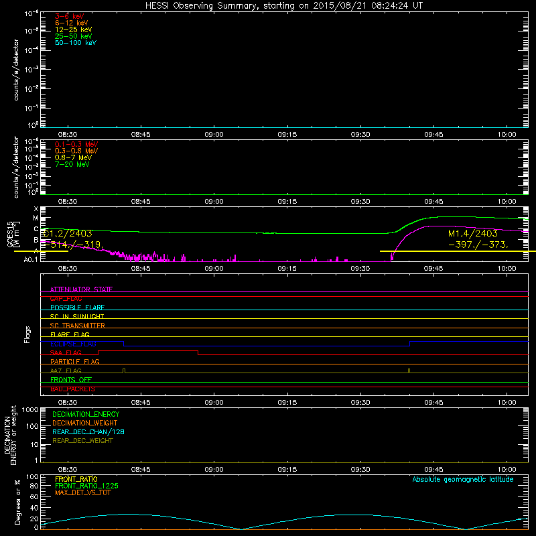The image size is (536, 536).
Task: Click the magenta GOES curve peak near 09:45
Action: [x=440, y=226]
